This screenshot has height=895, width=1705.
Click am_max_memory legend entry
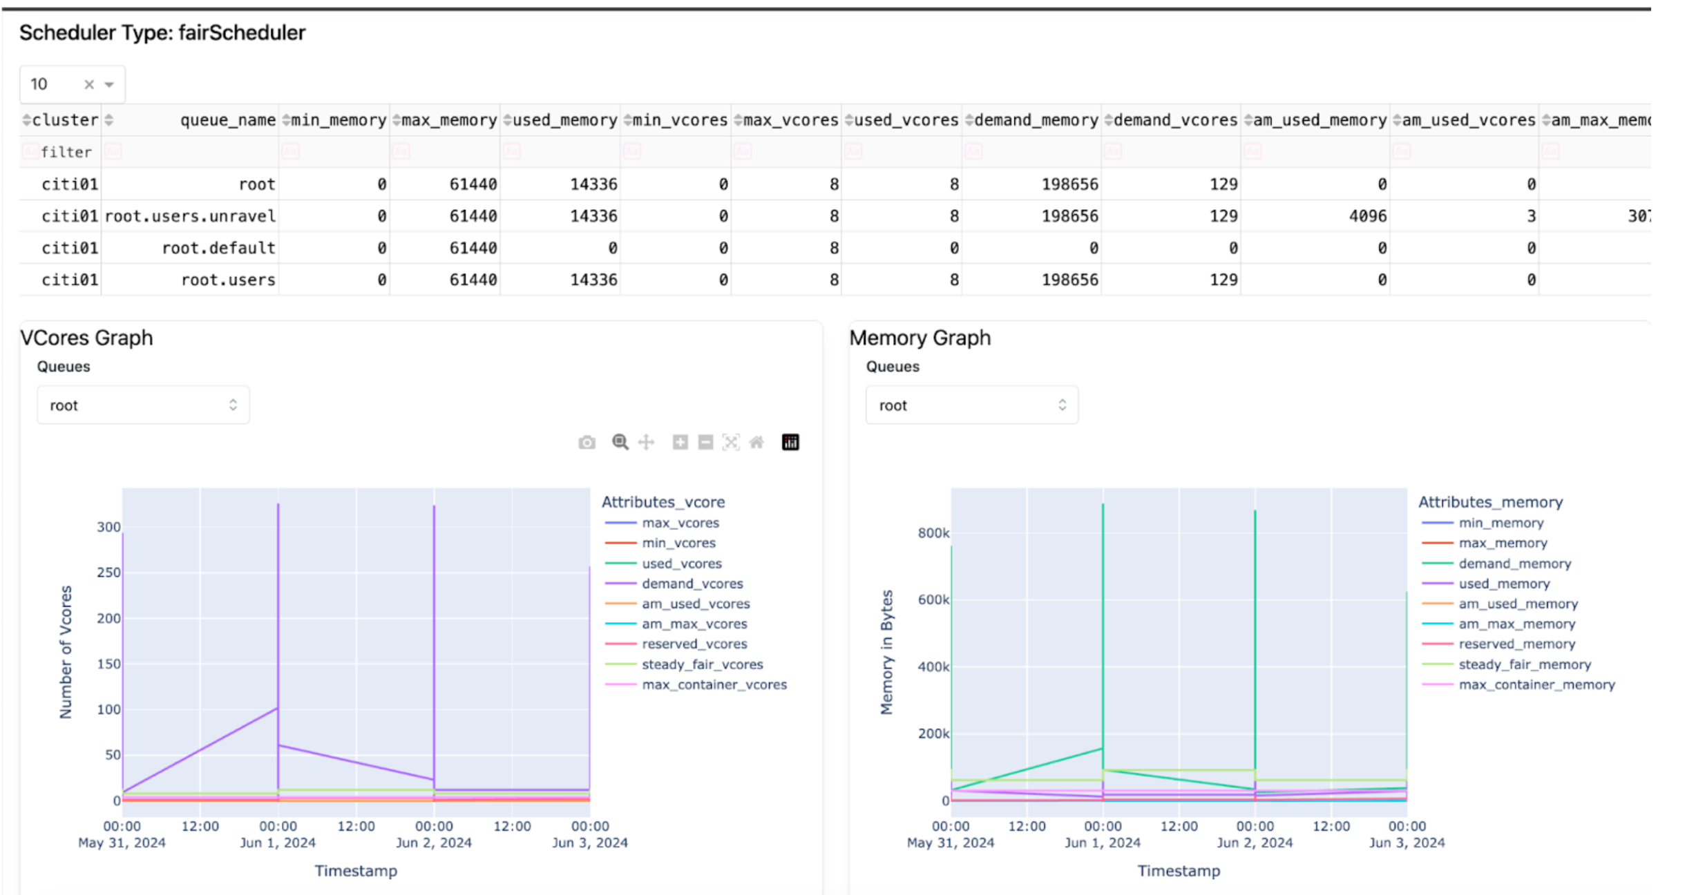coord(1498,624)
